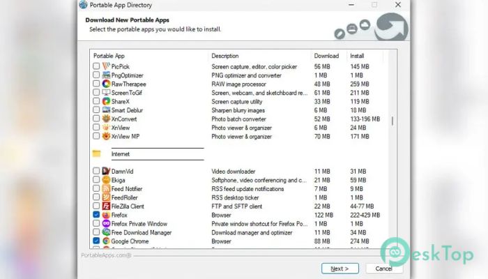488x279 pixels.
Task: Click the PngOptimizer app icon
Action: (106, 75)
